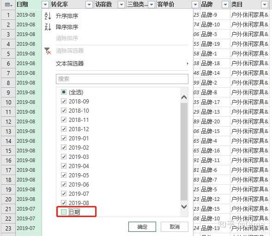Uncheck the 2019-03 checkbox
Screen dimensions: 272x236
click(x=64, y=157)
